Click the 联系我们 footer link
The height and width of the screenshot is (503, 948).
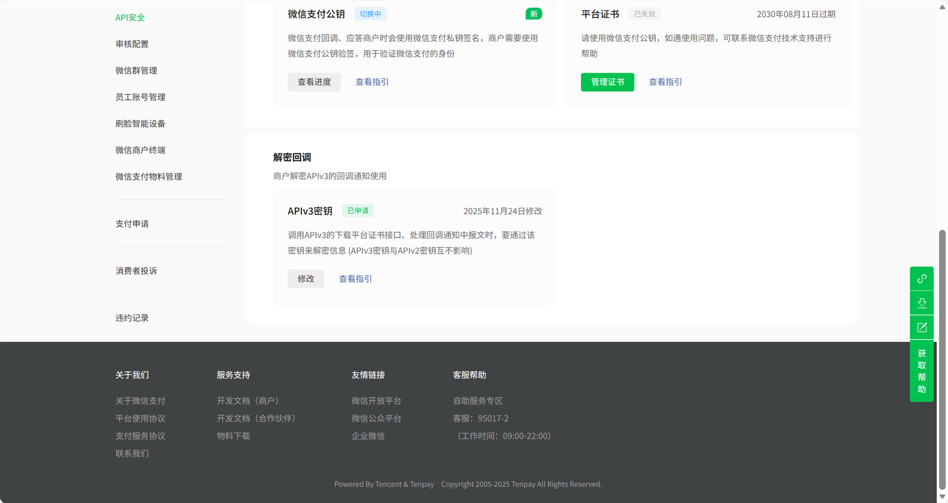(132, 454)
